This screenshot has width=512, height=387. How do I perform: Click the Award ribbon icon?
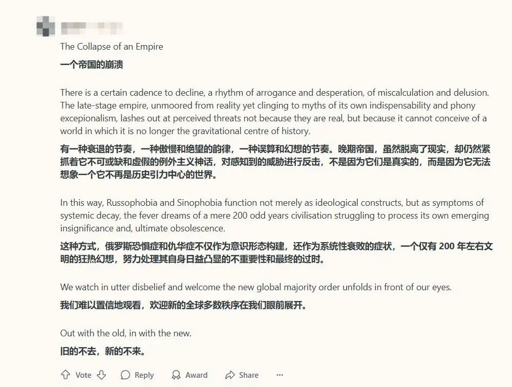click(176, 375)
